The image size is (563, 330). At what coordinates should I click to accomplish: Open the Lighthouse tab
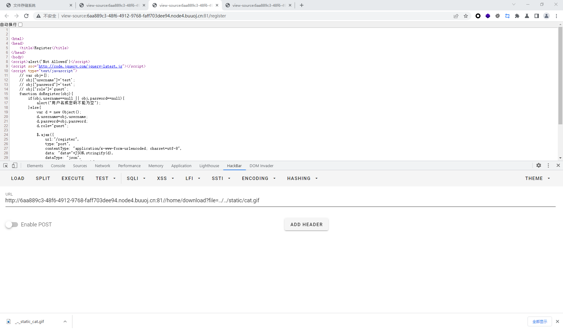pos(209,166)
